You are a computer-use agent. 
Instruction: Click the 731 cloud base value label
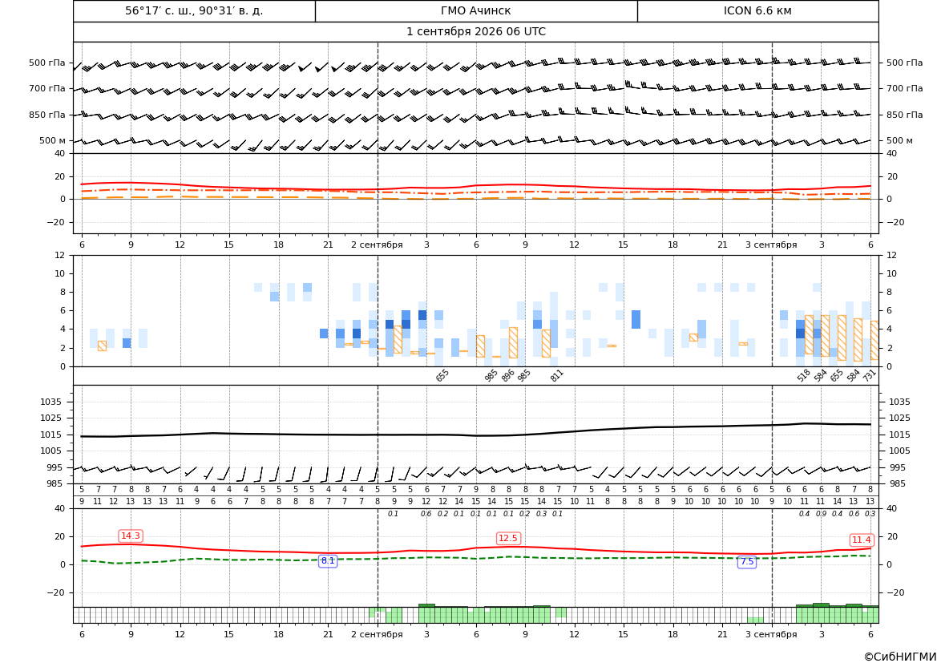(x=870, y=375)
